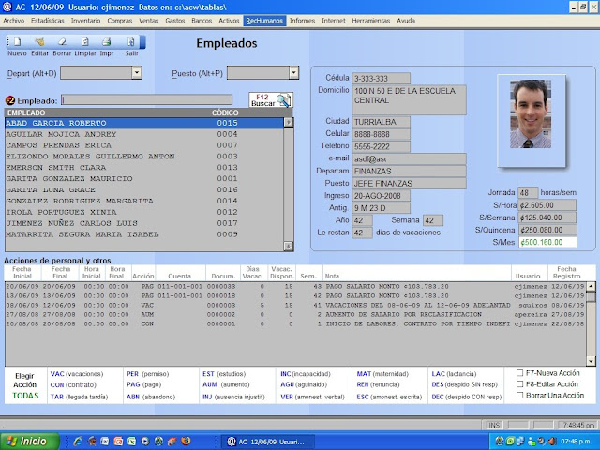Select employee GARITA LUNA GRACE
The image size is (600, 450).
[x=144, y=189]
